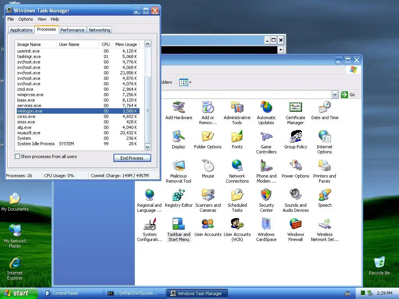Open the Start menu

[19, 293]
